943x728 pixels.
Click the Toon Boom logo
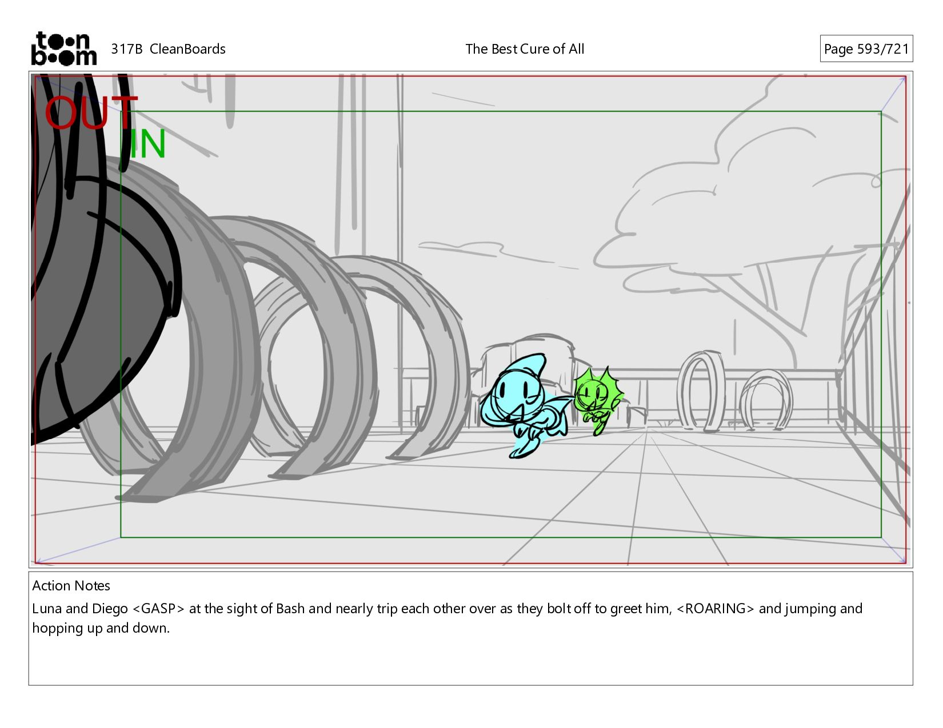point(63,49)
